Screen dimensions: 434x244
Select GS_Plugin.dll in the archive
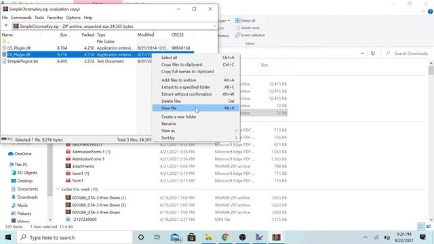(19, 48)
